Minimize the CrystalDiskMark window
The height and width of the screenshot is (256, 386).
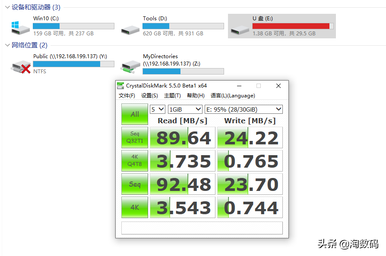tap(239, 86)
